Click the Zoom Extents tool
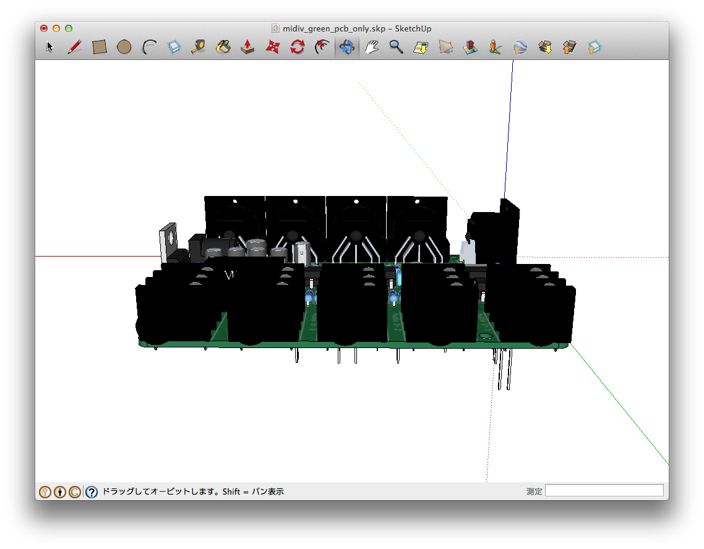 point(421,47)
